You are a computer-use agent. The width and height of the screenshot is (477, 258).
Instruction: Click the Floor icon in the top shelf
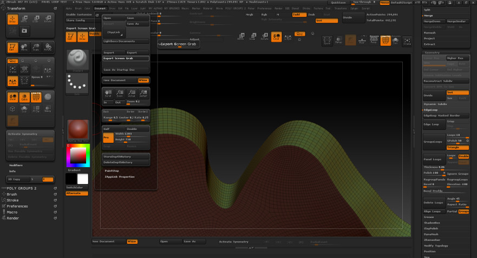pyautogui.click(x=362, y=42)
